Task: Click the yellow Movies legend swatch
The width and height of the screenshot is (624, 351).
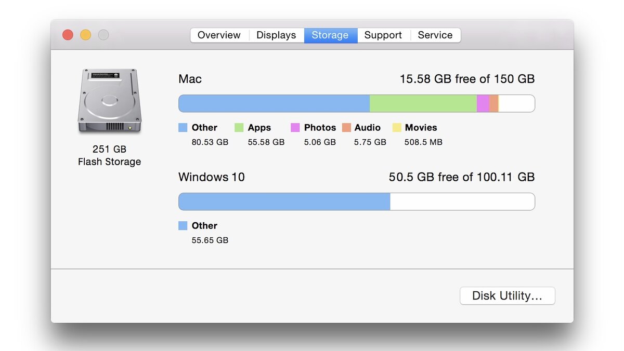Action: click(x=397, y=127)
